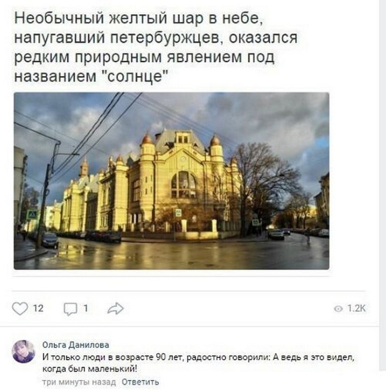Click the parked car at the photo's left
The width and height of the screenshot is (386, 390).
pos(50,240)
